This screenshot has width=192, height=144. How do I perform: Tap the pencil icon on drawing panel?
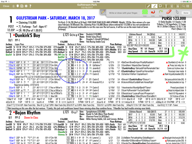103,12
